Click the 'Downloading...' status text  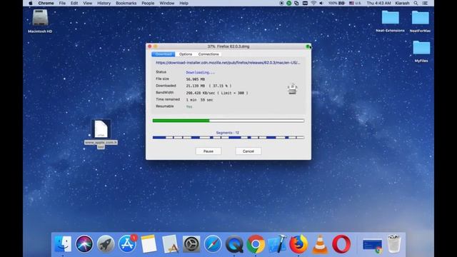[200, 72]
